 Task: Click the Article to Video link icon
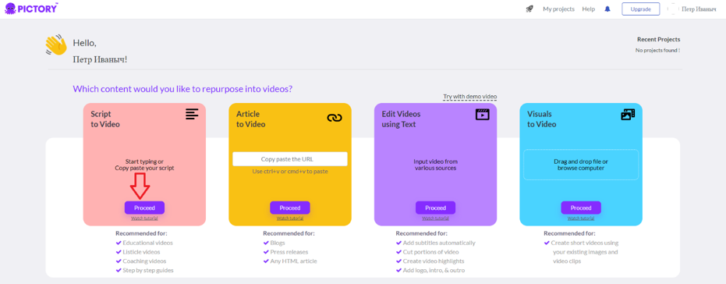(335, 118)
